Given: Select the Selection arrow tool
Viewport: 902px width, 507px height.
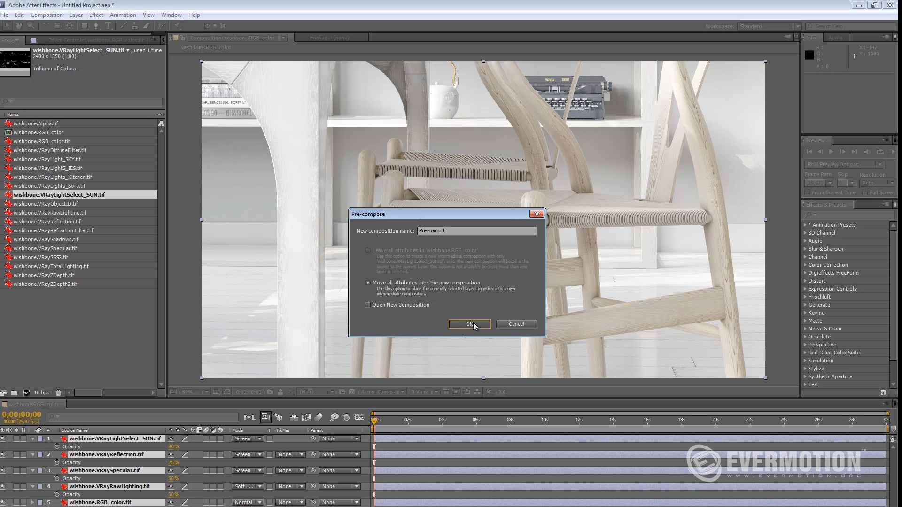Looking at the screenshot, I should (7, 26).
